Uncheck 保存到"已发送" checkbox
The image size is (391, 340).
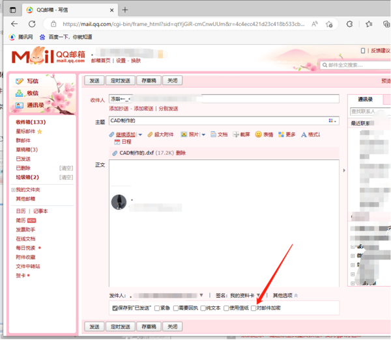115,308
